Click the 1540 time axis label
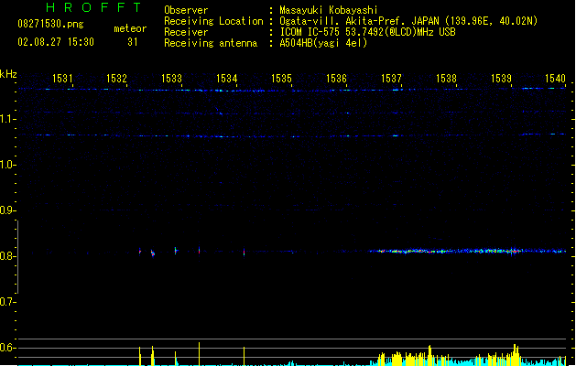This screenshot has height=366, width=576. (555, 78)
